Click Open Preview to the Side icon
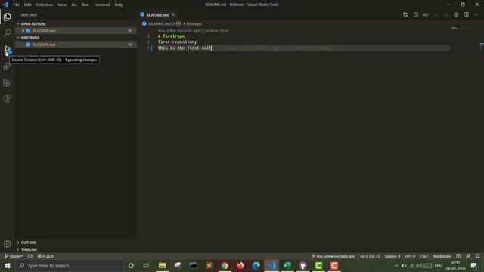This screenshot has height=272, width=484. 416,15
